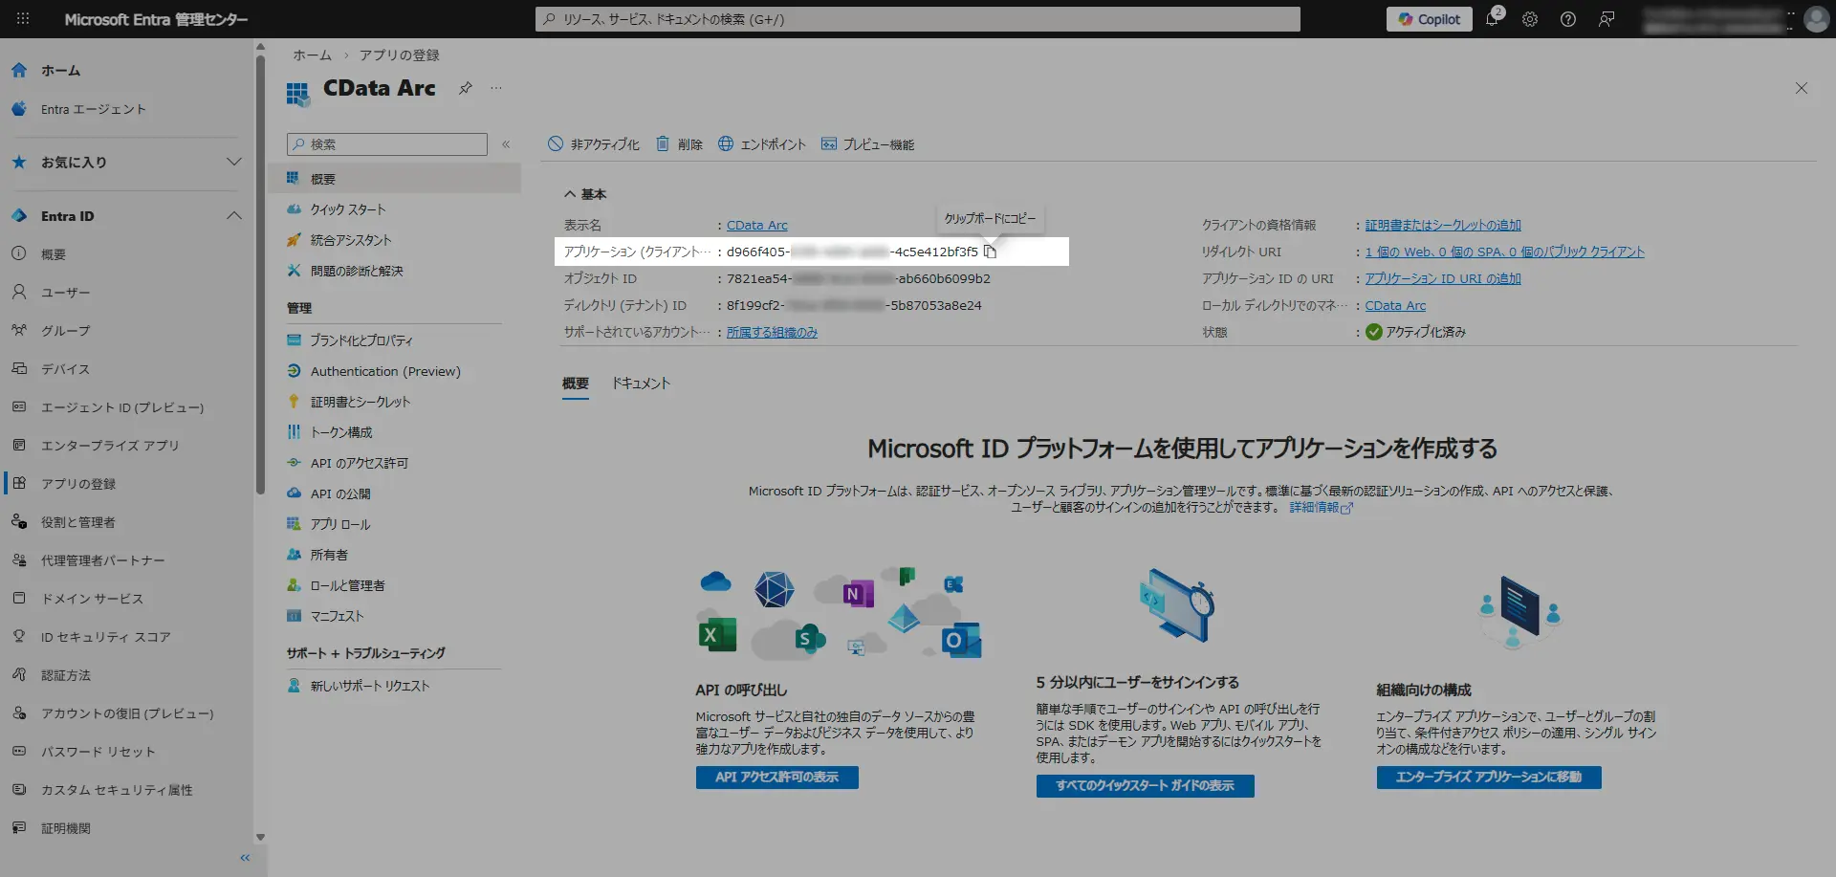Click the API アクセス許可の表示 button
This screenshot has height=877, width=1836.
[777, 778]
